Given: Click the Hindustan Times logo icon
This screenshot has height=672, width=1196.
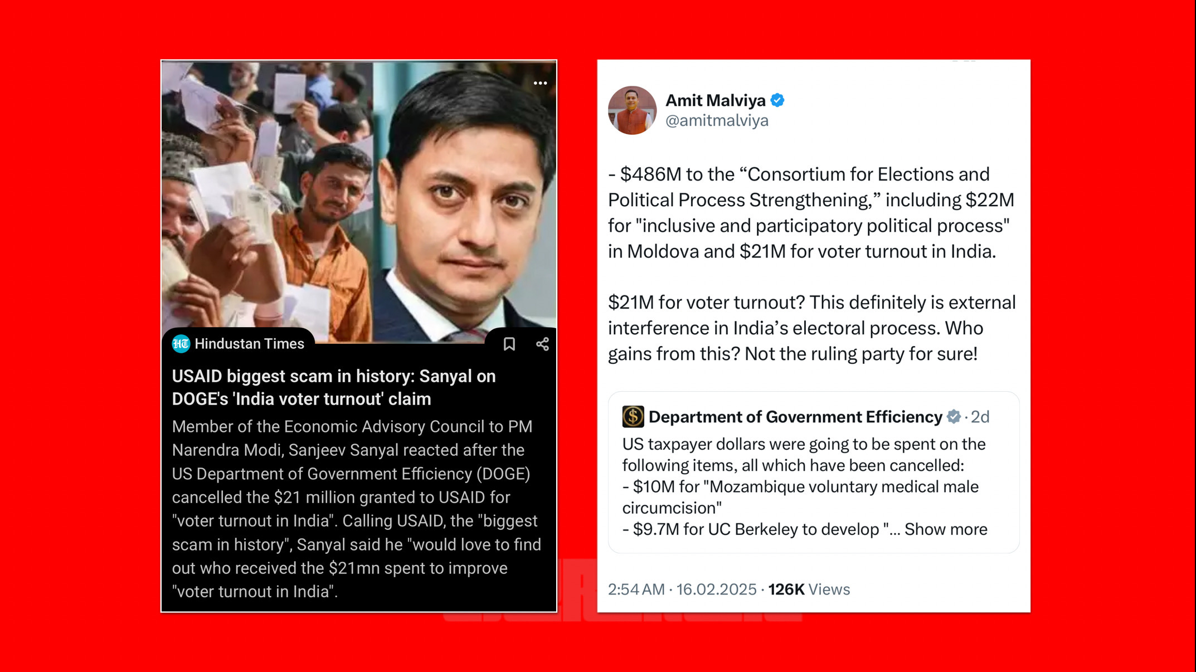Looking at the screenshot, I should 181,344.
